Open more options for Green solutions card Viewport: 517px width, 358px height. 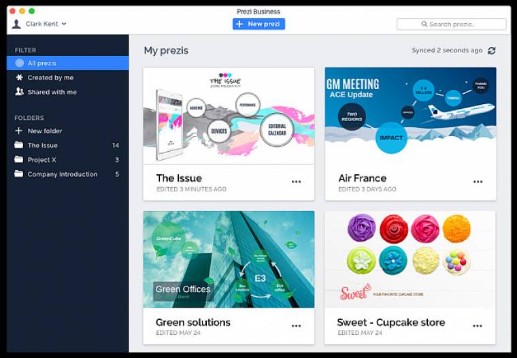296,325
